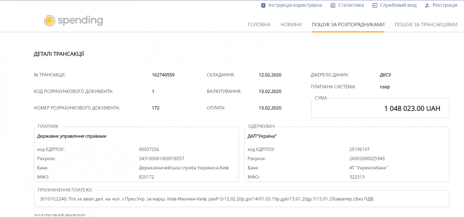Image resolution: width=464 pixels, height=217 pixels.
Task: Click КОД РОЗРАХУНКОВОГО ДОКУМЕНТА label
Action: (73, 92)
